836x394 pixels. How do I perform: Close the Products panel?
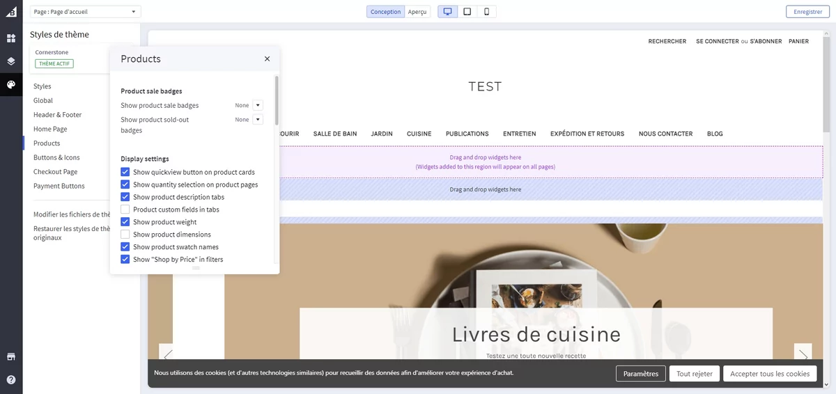(267, 59)
